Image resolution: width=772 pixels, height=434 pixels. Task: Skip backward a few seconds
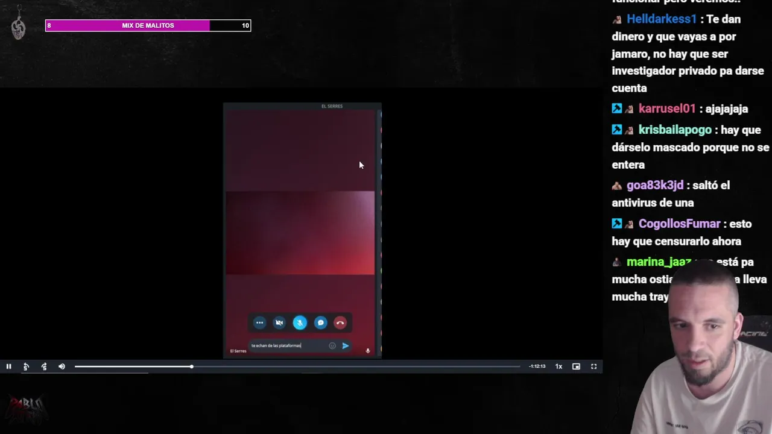coord(26,366)
